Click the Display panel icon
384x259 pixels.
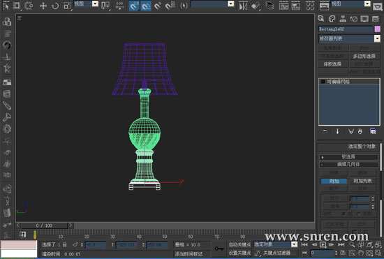click(x=364, y=19)
